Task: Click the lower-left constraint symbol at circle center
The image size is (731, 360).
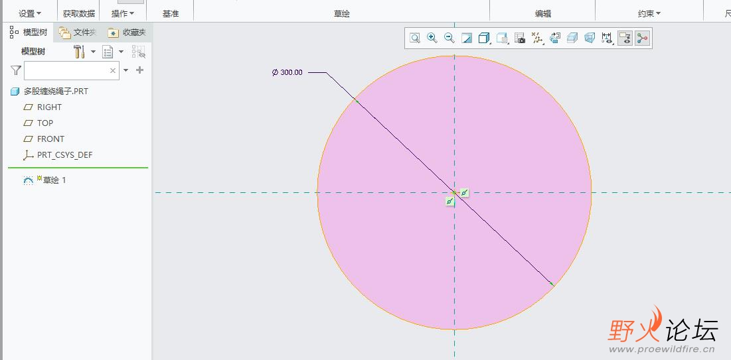Action: pyautogui.click(x=449, y=202)
